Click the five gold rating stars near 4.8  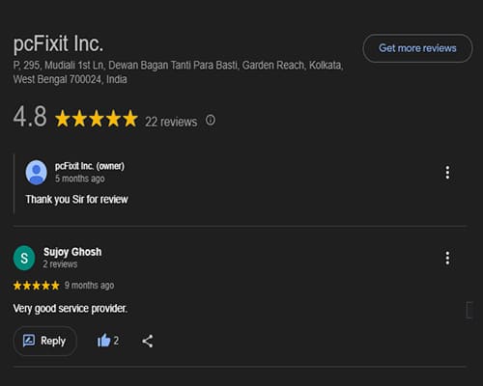[97, 119]
